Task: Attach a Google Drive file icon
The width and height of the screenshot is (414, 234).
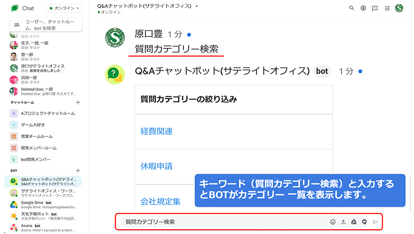Action: [x=354, y=222]
